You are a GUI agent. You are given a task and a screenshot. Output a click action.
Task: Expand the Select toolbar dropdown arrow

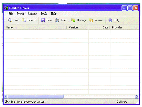pos(36,20)
